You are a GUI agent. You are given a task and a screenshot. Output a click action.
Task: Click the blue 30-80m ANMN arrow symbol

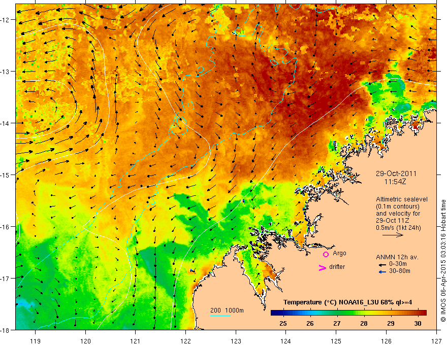(x=382, y=272)
